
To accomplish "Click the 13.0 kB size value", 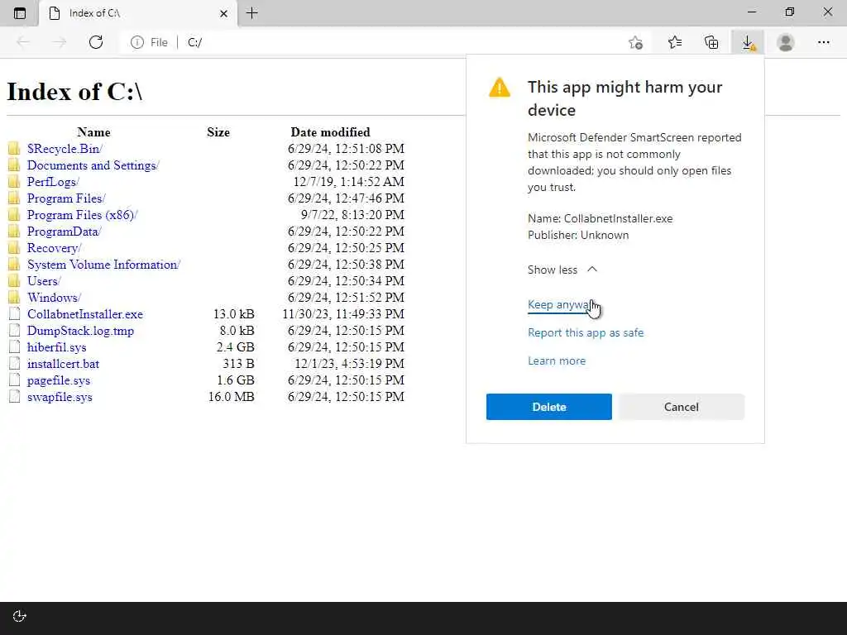I will point(233,314).
